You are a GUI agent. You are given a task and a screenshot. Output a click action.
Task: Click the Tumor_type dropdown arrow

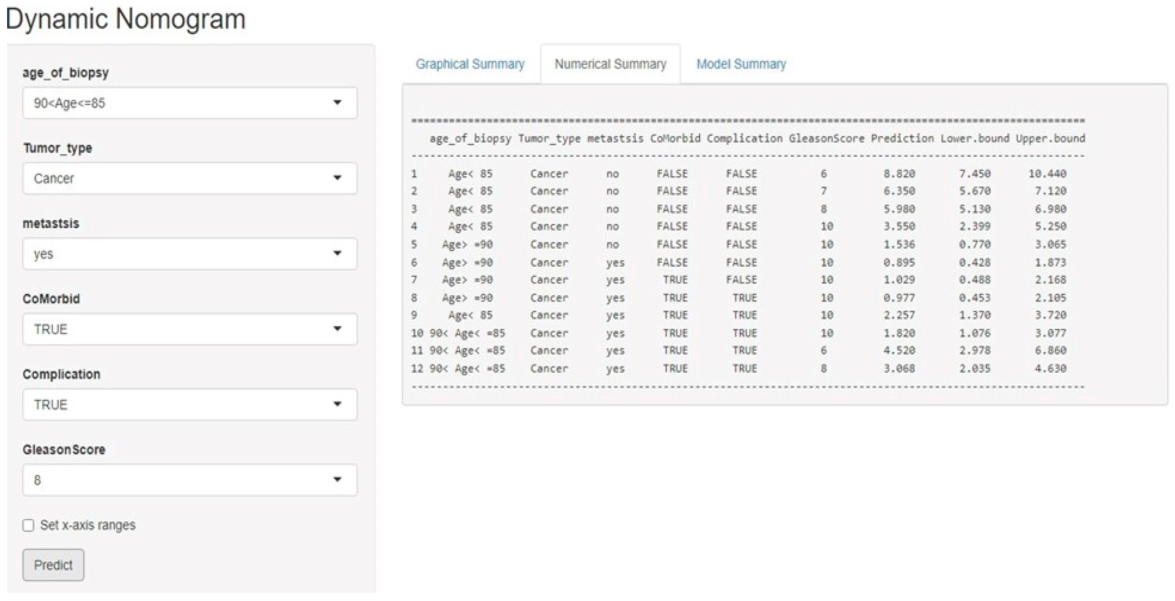click(337, 178)
